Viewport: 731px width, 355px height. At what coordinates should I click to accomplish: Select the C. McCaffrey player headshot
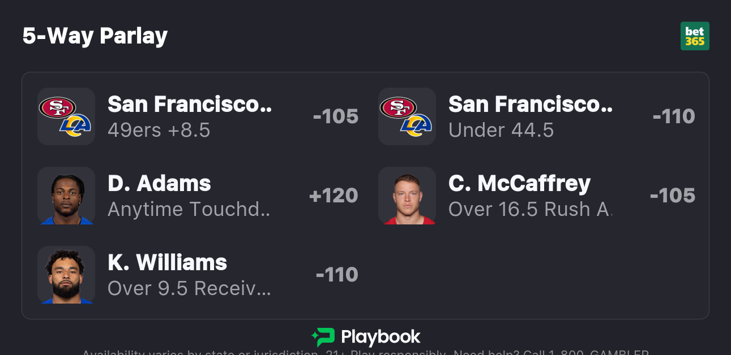pos(407,196)
